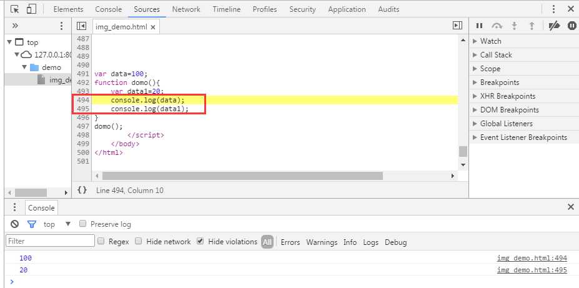Filter console by Info
The image size is (579, 288).
point(350,242)
